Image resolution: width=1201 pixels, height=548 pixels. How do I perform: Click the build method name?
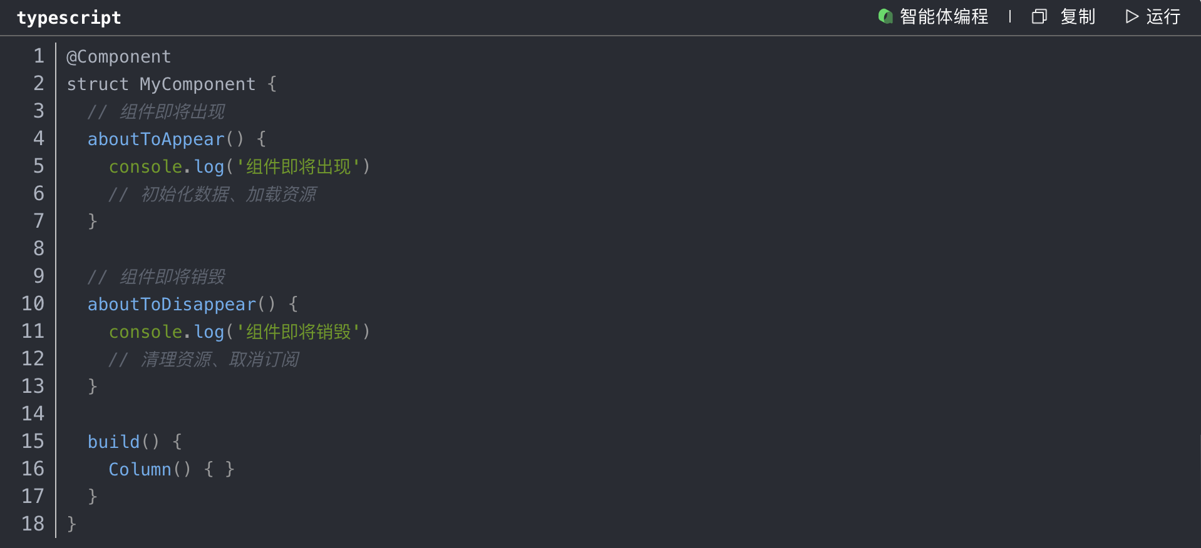113,442
